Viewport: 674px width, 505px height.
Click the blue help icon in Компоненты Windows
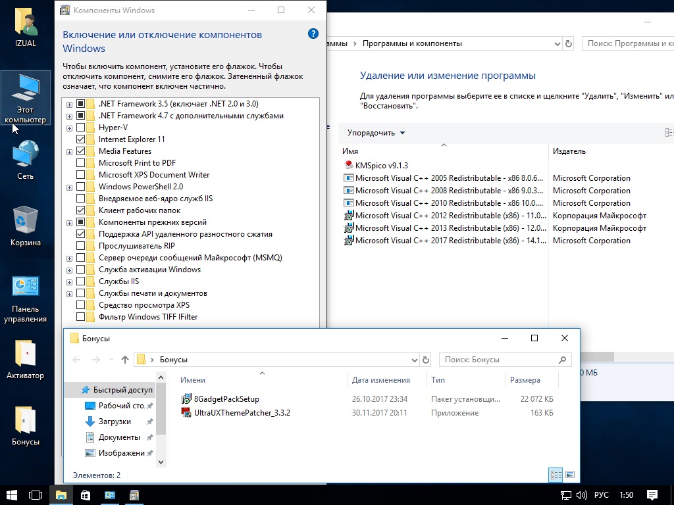pyautogui.click(x=313, y=34)
